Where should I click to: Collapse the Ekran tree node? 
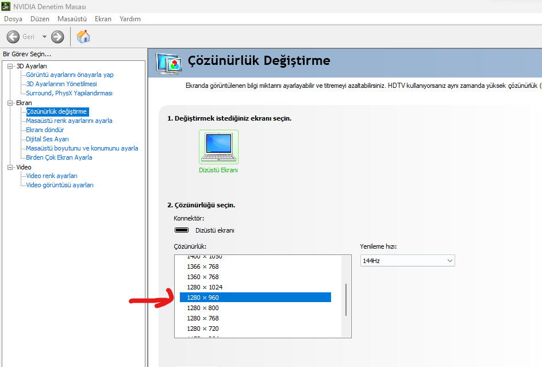point(10,103)
